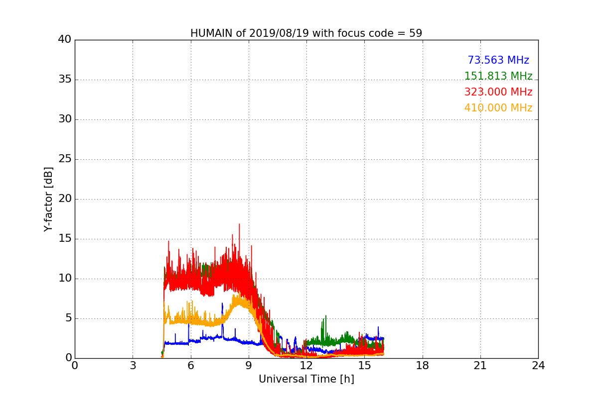The width and height of the screenshot is (598, 398).
Task: Click the y-axis tick label '40'
Action: tap(65, 40)
